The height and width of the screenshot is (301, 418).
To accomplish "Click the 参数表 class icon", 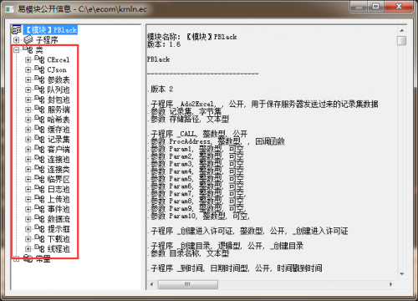I will (x=39, y=79).
